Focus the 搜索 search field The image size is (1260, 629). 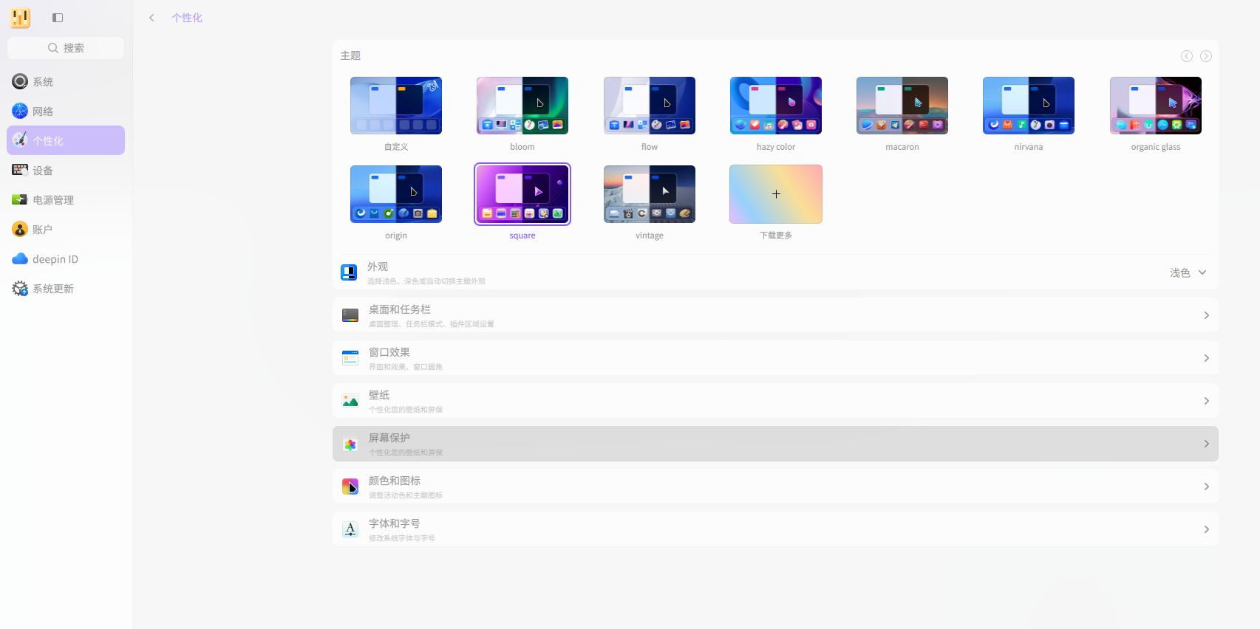[66, 48]
